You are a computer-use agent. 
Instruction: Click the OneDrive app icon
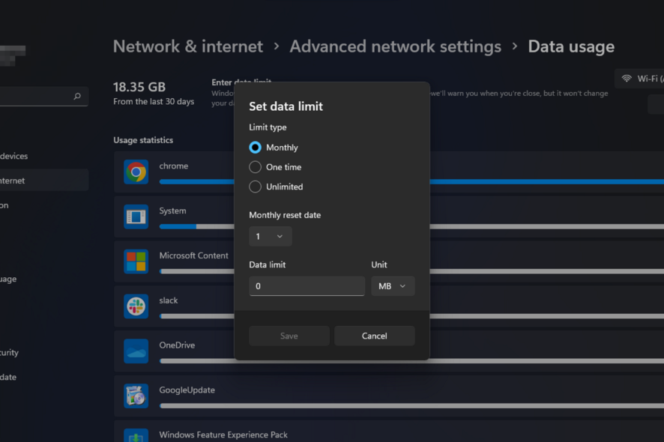tap(136, 351)
